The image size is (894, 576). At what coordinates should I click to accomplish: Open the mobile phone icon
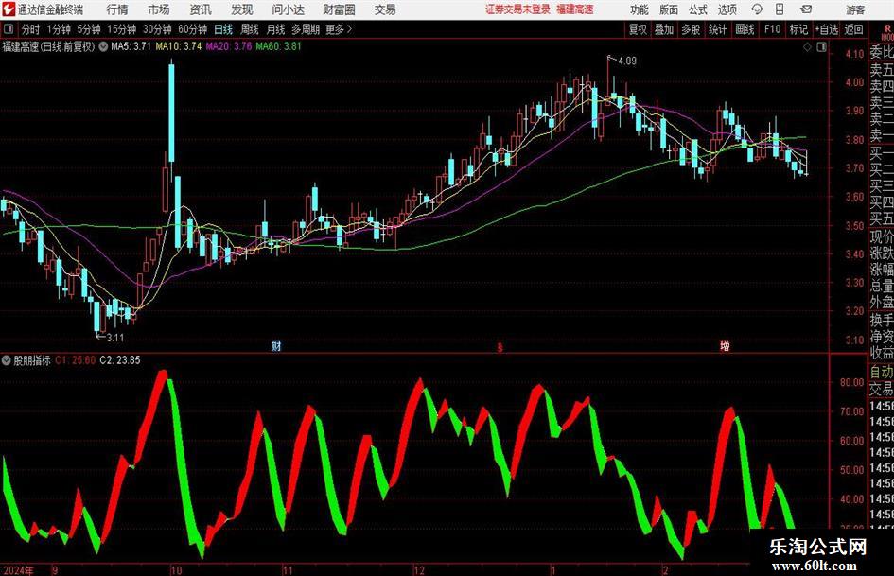pos(780,9)
